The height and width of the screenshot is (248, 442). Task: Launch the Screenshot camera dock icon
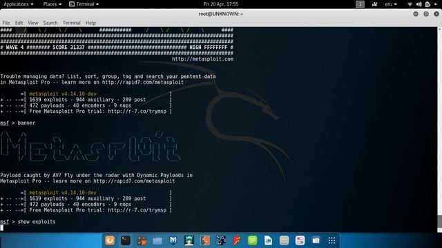[316, 240]
